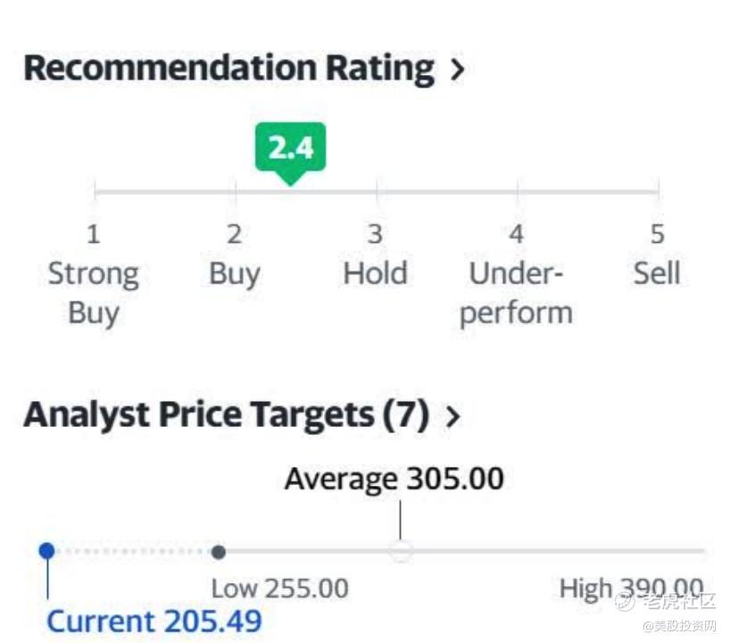
Task: Click the blue Current price dot
Action: pyautogui.click(x=47, y=551)
